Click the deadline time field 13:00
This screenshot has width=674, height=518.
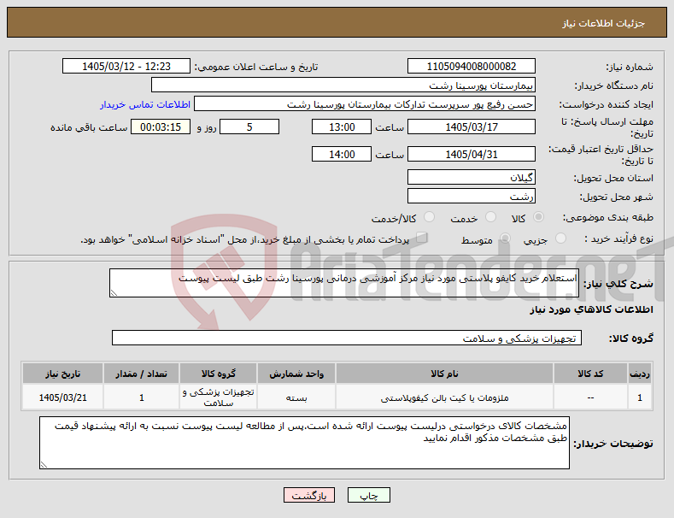coord(342,127)
